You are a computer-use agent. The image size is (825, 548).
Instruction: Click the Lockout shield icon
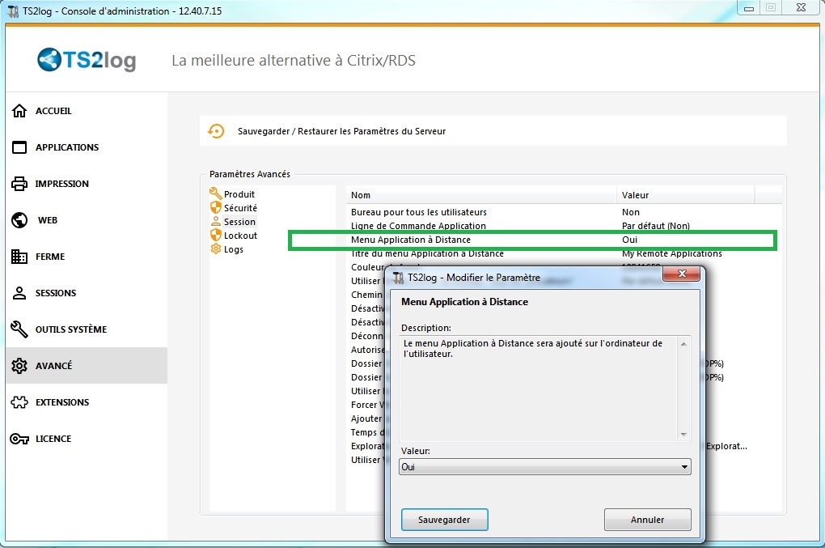[x=216, y=235]
